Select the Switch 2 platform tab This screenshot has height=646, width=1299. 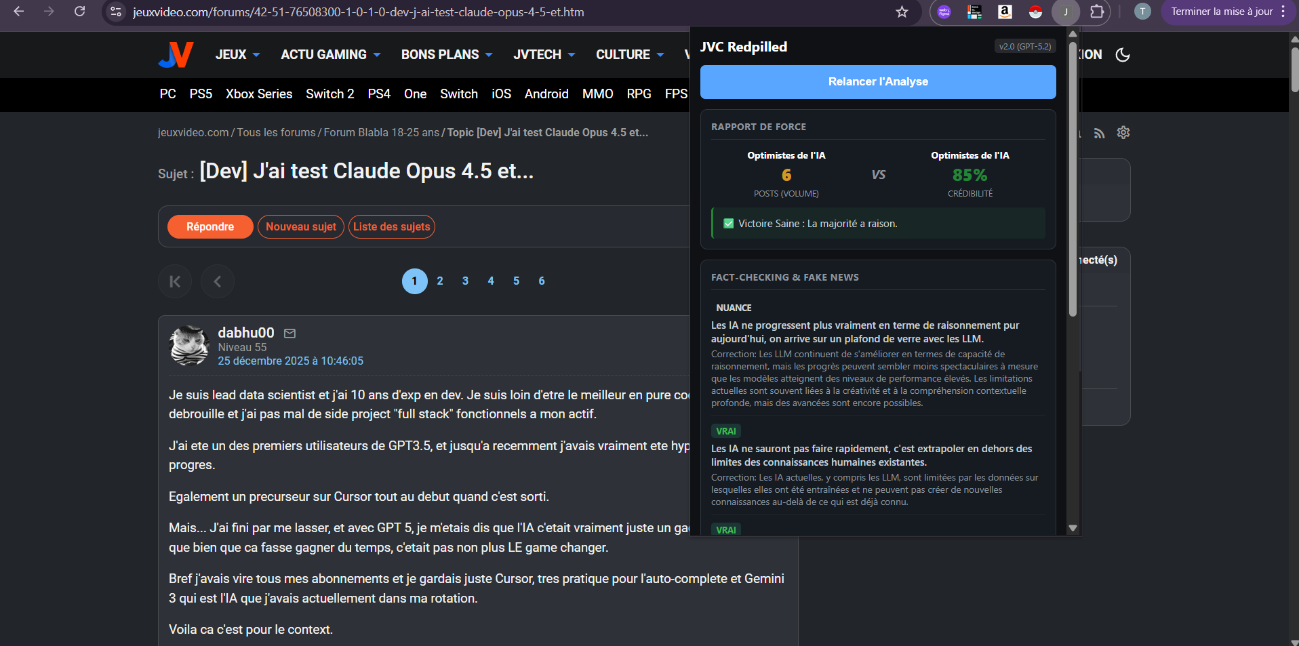tap(329, 94)
